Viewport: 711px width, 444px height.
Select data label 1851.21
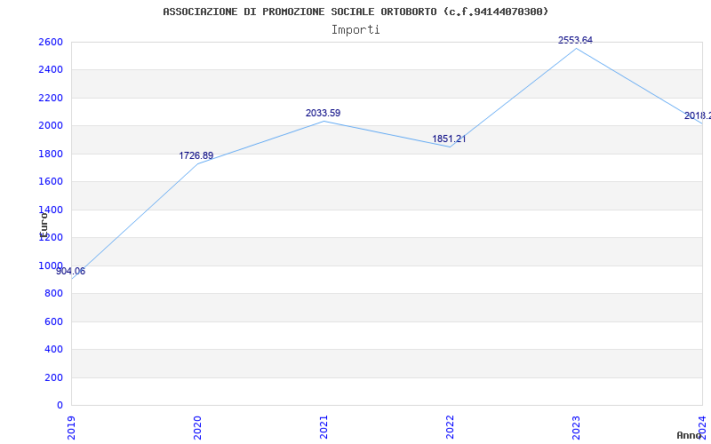pos(449,139)
